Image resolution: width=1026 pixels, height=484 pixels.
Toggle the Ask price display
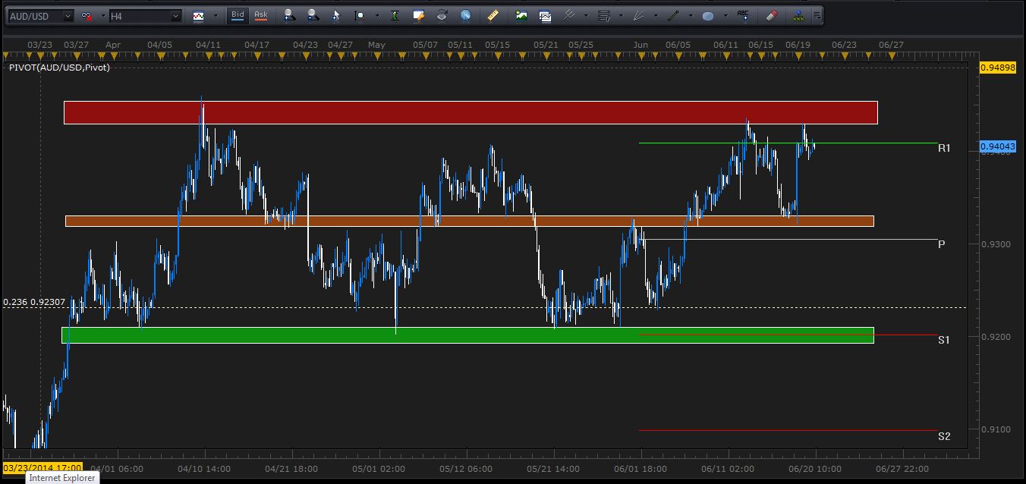coord(260,15)
